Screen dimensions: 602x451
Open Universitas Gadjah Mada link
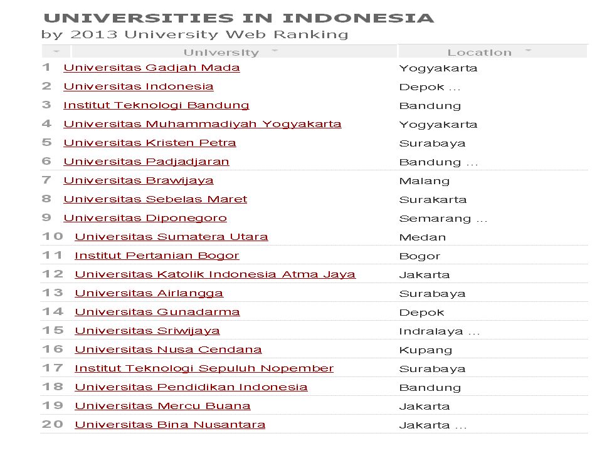coord(152,68)
